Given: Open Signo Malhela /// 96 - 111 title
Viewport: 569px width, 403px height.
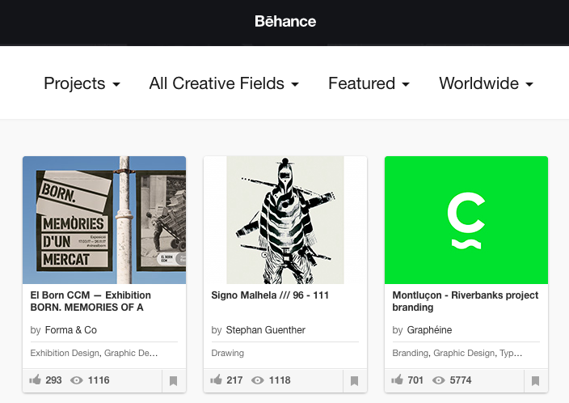Looking at the screenshot, I should click(x=270, y=295).
